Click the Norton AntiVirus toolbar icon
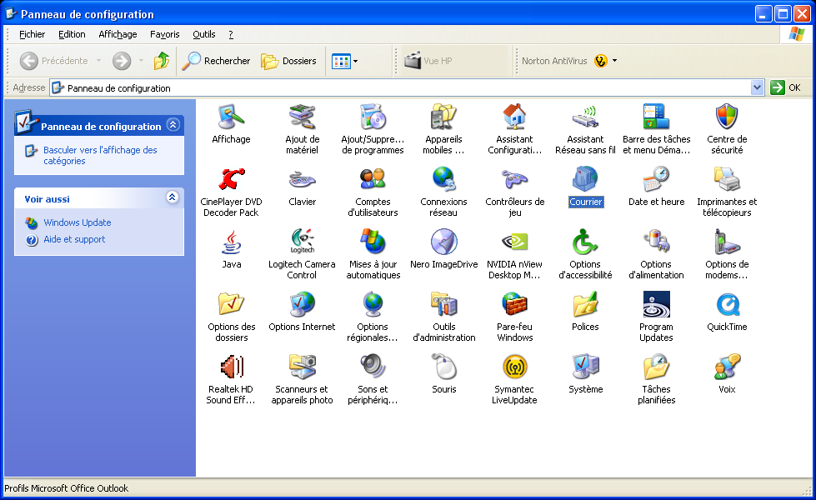This screenshot has width=816, height=500. [x=601, y=61]
